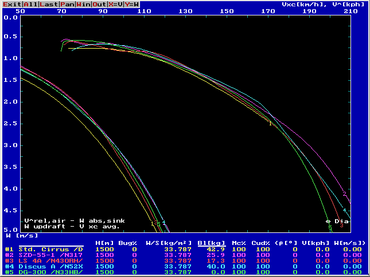Click the Out zoom button

point(99,4)
